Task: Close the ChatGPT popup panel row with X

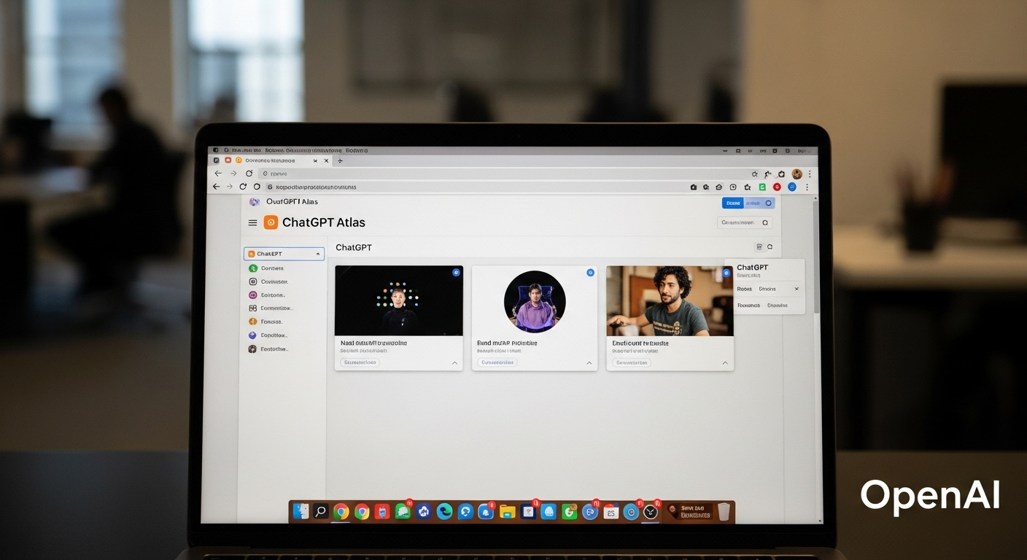Action: 797,289
